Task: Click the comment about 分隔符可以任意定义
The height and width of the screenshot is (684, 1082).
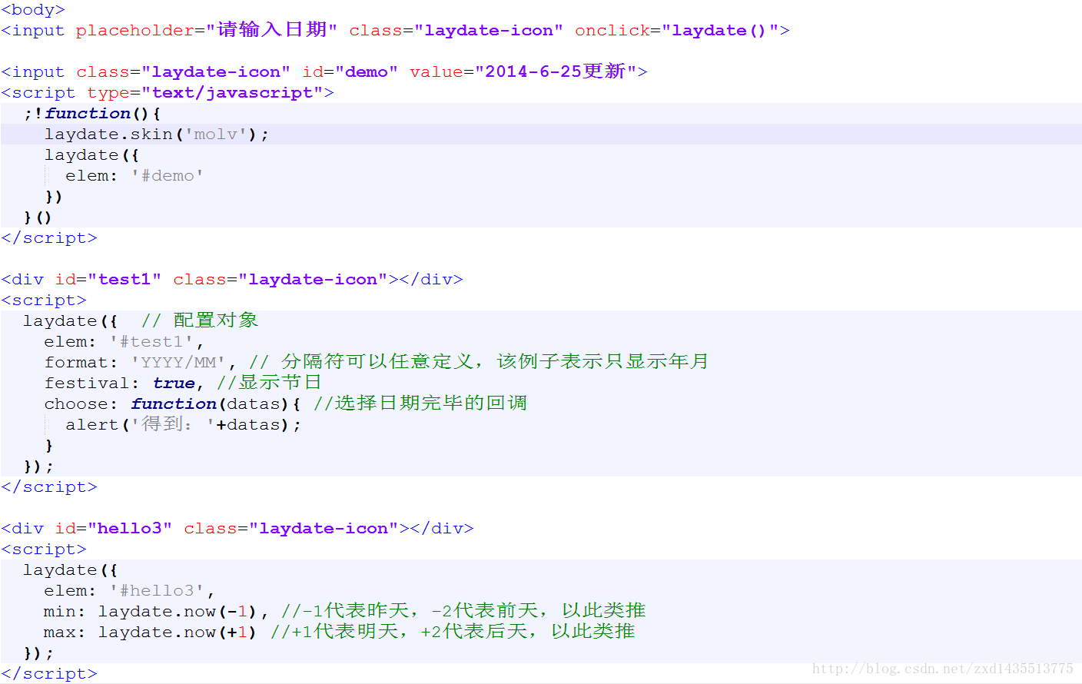Action: 478,362
